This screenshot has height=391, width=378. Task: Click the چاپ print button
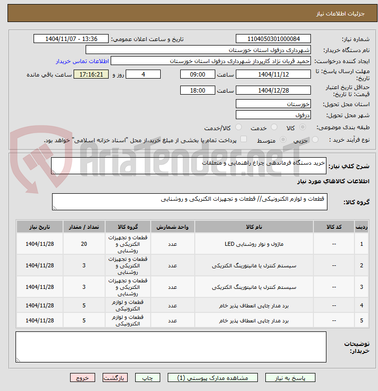point(148,378)
